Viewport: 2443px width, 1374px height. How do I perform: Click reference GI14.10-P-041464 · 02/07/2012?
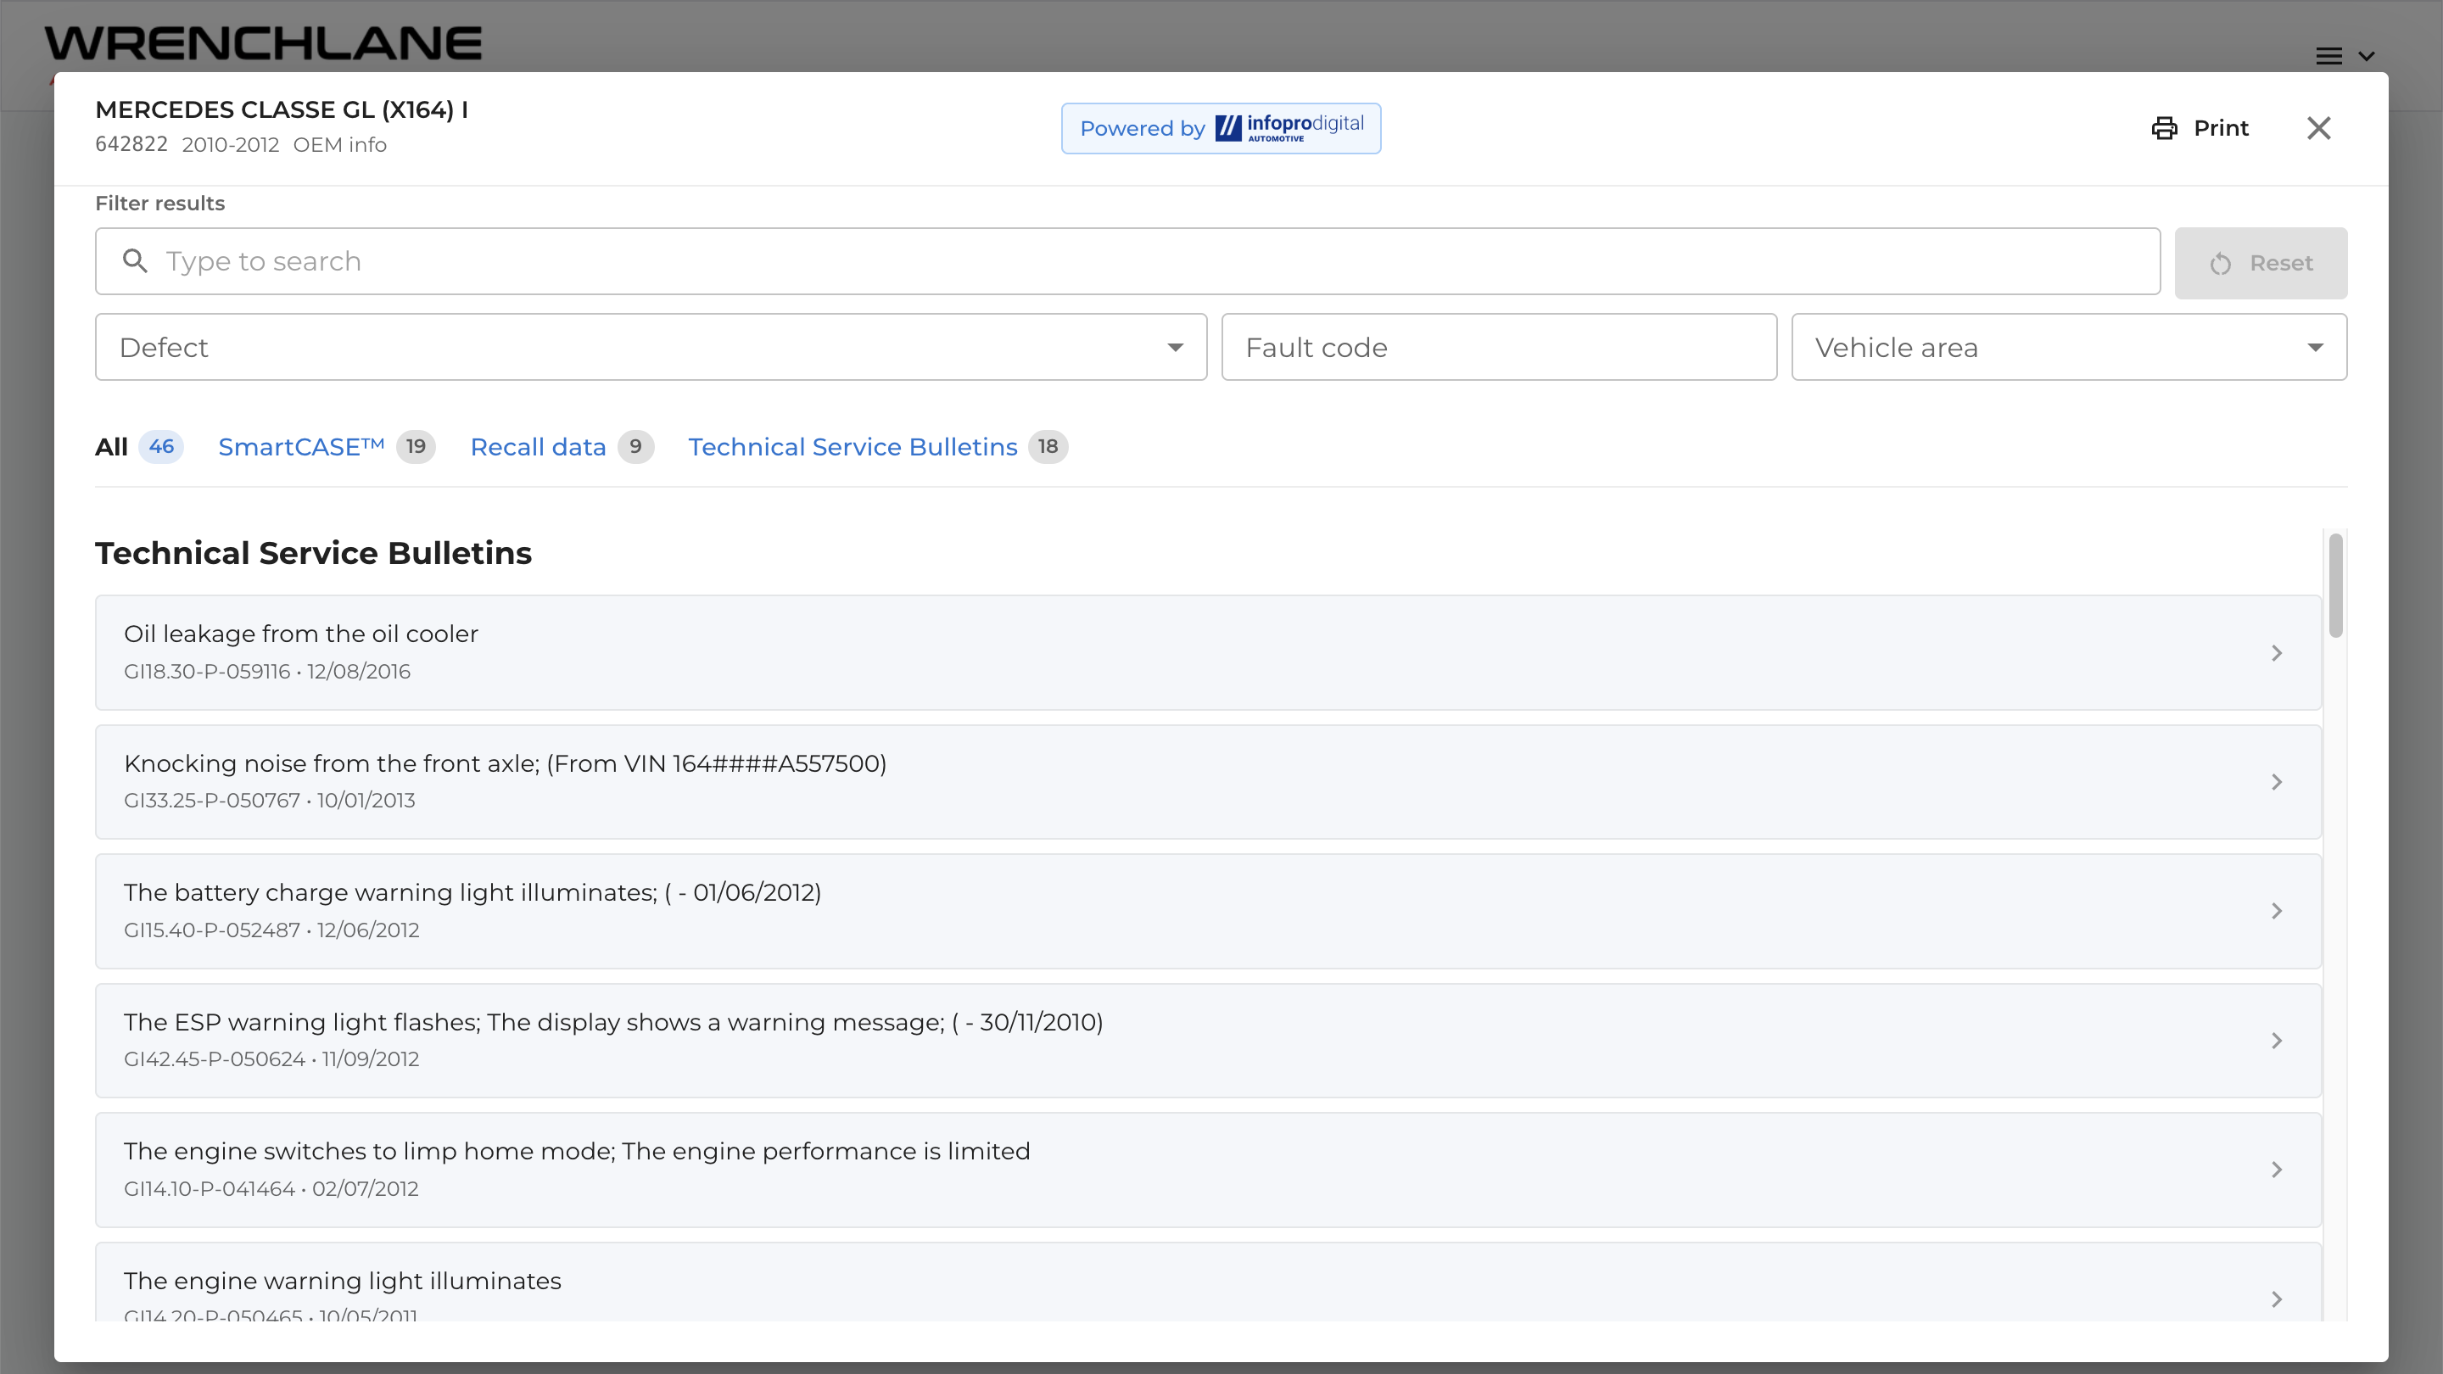[271, 1189]
